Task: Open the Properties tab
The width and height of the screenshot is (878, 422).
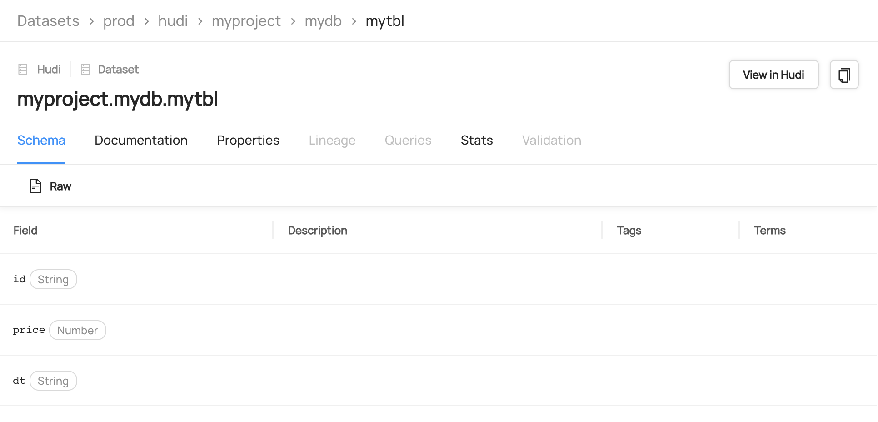Action: click(x=248, y=141)
